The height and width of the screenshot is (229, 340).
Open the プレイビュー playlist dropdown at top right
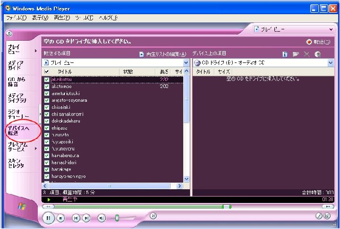click(331, 29)
